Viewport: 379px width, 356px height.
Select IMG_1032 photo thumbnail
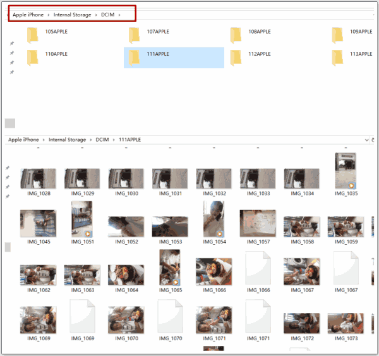(214, 178)
